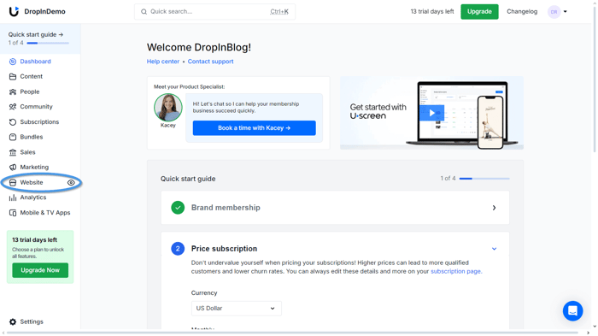Image resolution: width=598 pixels, height=336 pixels.
Task: Open the Contact support link
Action: click(210, 62)
